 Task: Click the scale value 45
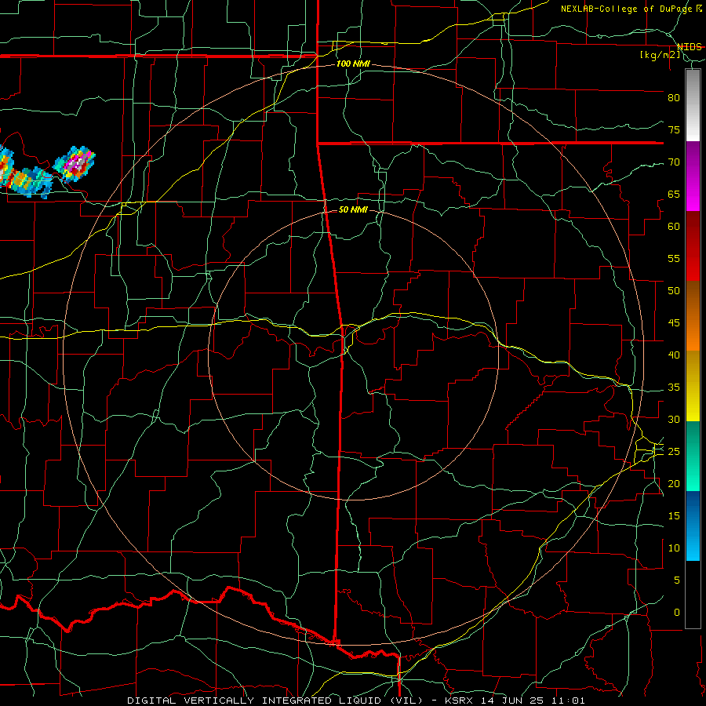674,323
